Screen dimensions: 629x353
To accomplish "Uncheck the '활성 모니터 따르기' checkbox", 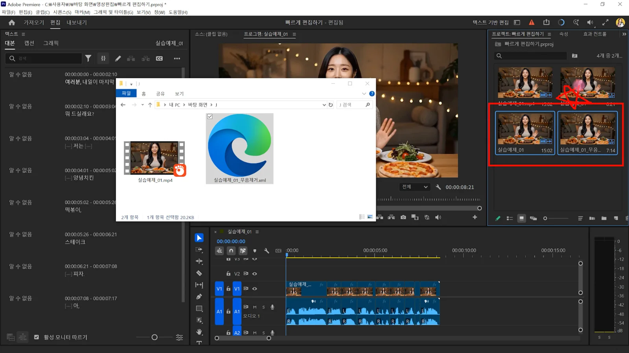I will [x=37, y=337].
